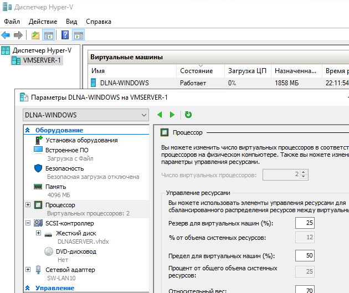Click the Up one level folder icon
Viewport: 349px width, 293px height.
click(35, 35)
